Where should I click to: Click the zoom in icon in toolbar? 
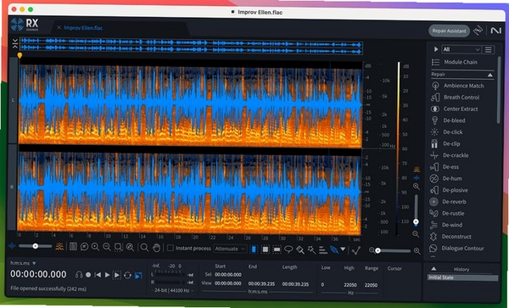click(95, 247)
